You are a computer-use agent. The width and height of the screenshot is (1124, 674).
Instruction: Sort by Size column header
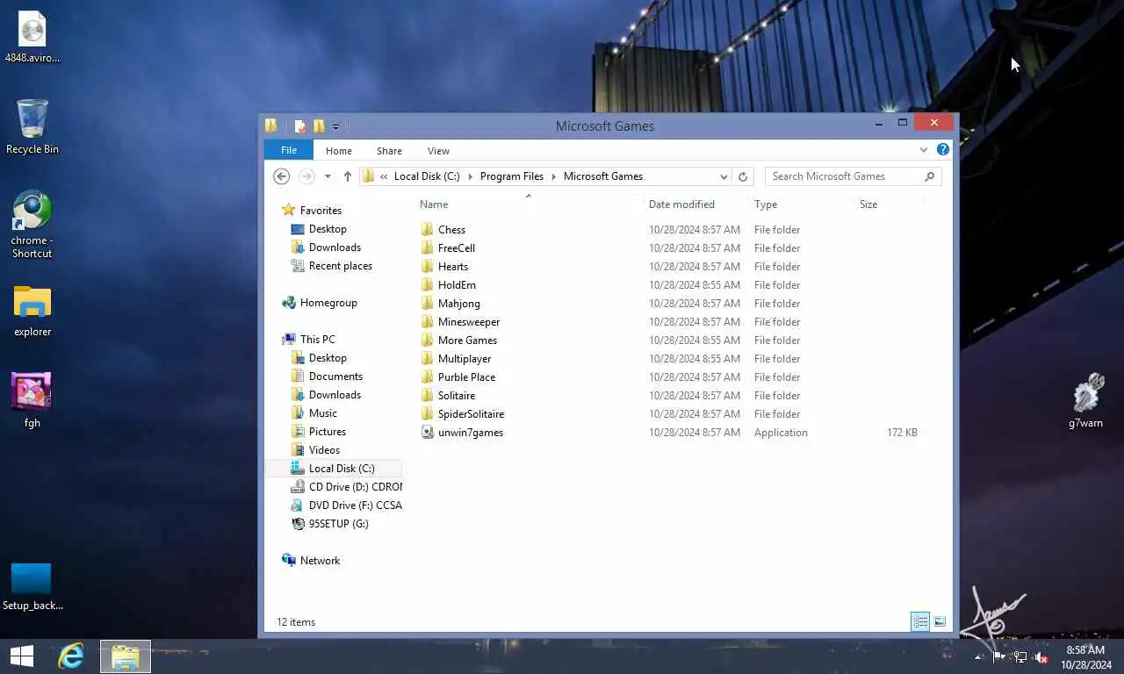click(x=868, y=204)
